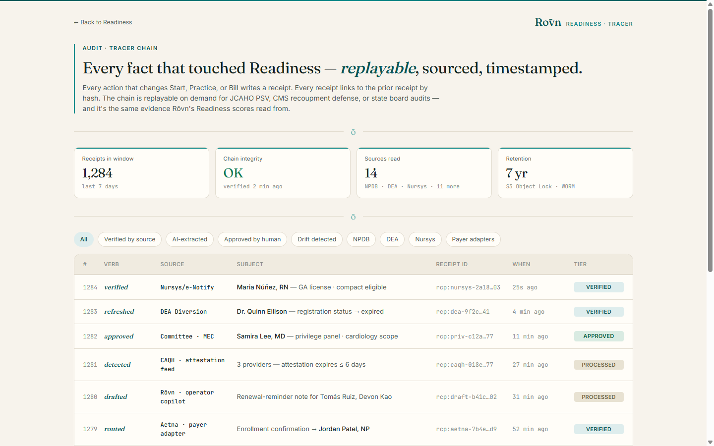Click the VERB column header
Image resolution: width=714 pixels, height=446 pixels.
112,265
